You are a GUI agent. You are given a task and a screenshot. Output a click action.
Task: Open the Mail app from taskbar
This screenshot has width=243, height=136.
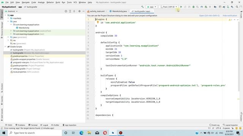(97, 133)
